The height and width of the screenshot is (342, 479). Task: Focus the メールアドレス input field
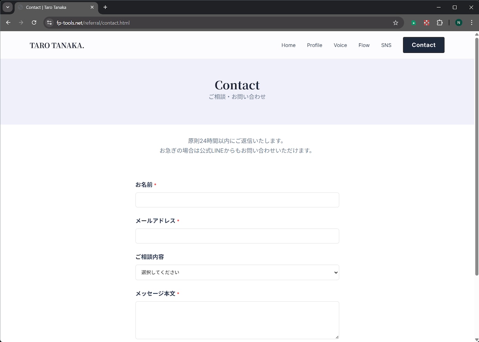pos(237,236)
